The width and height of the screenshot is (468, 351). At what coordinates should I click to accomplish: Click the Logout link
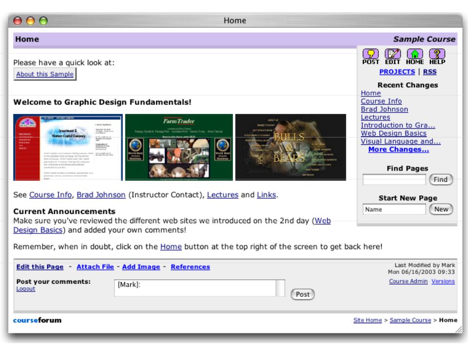click(x=26, y=289)
